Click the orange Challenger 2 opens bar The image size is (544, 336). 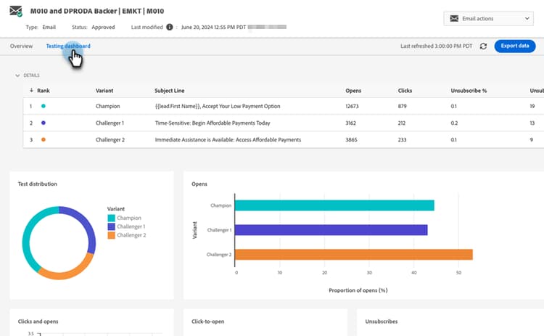[x=354, y=255]
